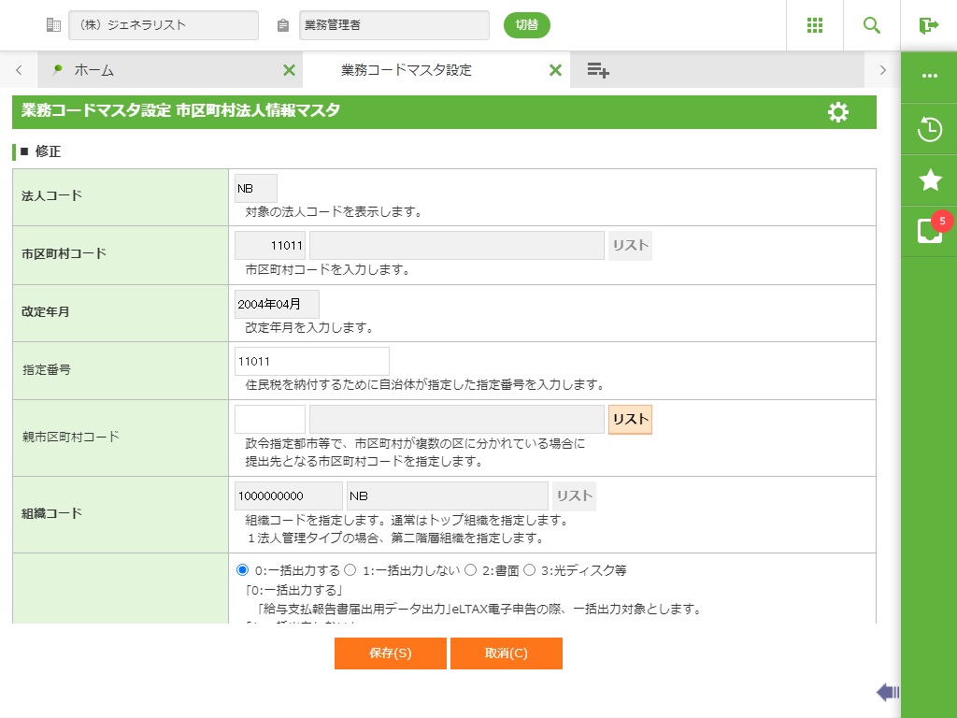This screenshot has height=718, width=957.
Task: Open the inbox icon with badge 5
Action: click(930, 230)
